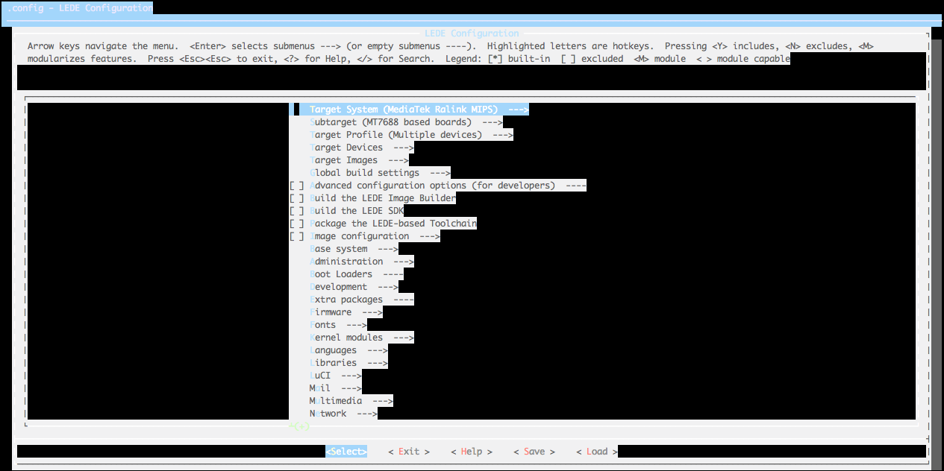The image size is (944, 471).
Task: Open the Multimedia submenu
Action: click(x=351, y=401)
